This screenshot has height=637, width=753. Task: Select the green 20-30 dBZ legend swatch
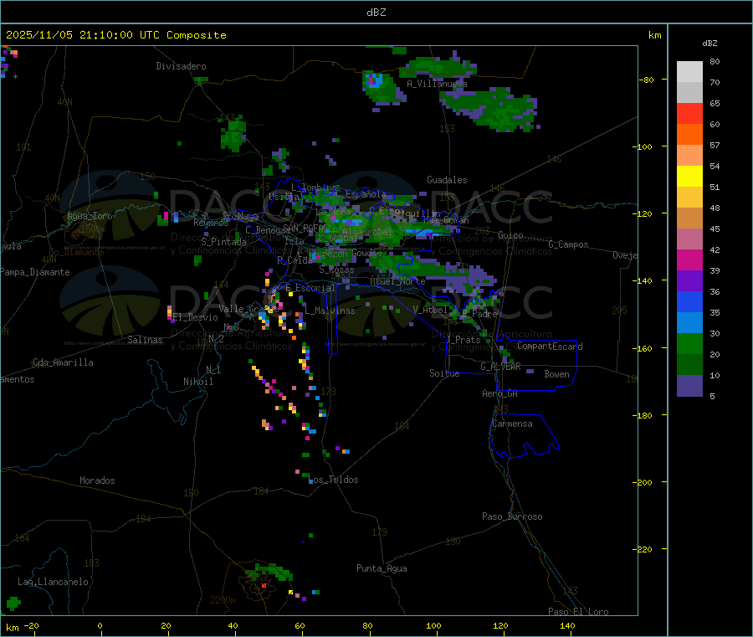[x=689, y=343]
